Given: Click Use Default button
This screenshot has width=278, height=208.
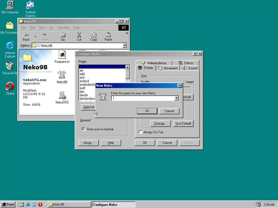Looking at the screenshot, I should point(183,123).
